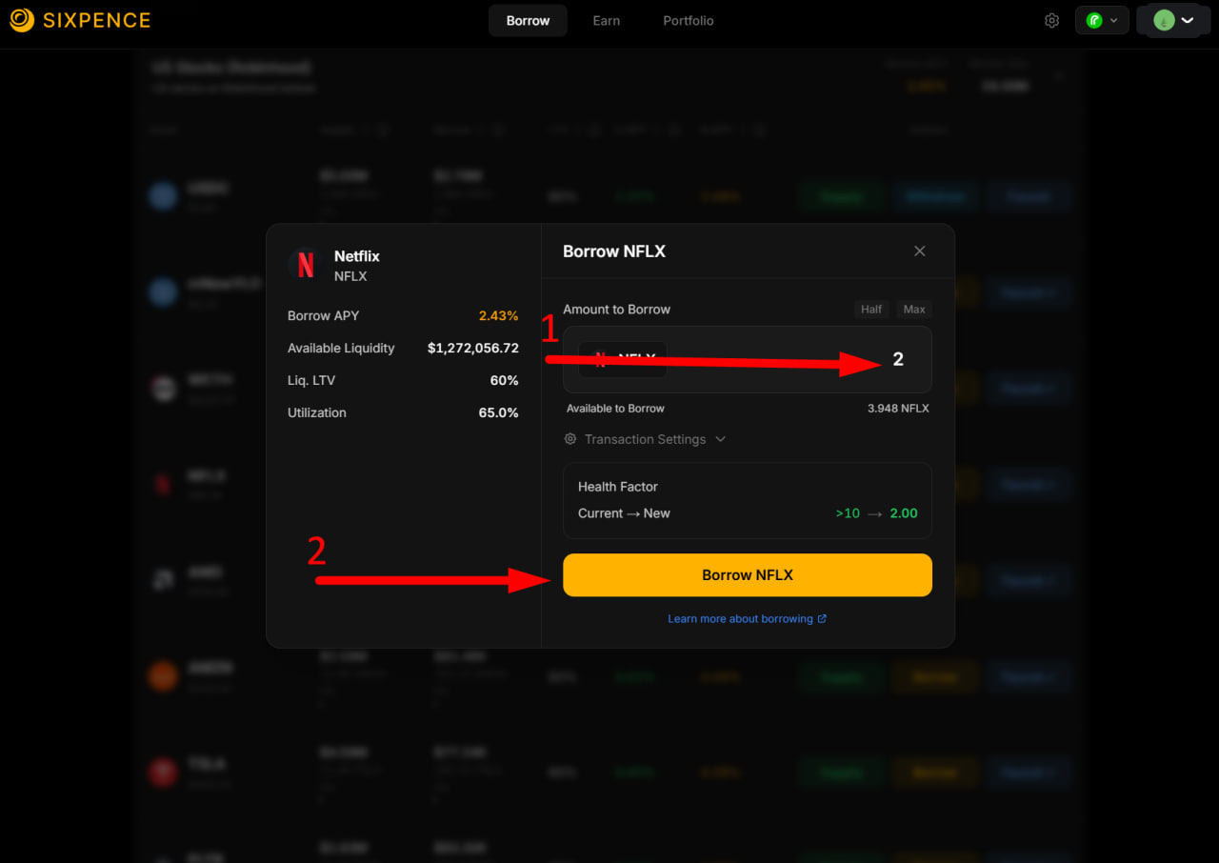The height and width of the screenshot is (863, 1219).
Task: Close the Borrow NFLX dialog
Action: click(919, 251)
